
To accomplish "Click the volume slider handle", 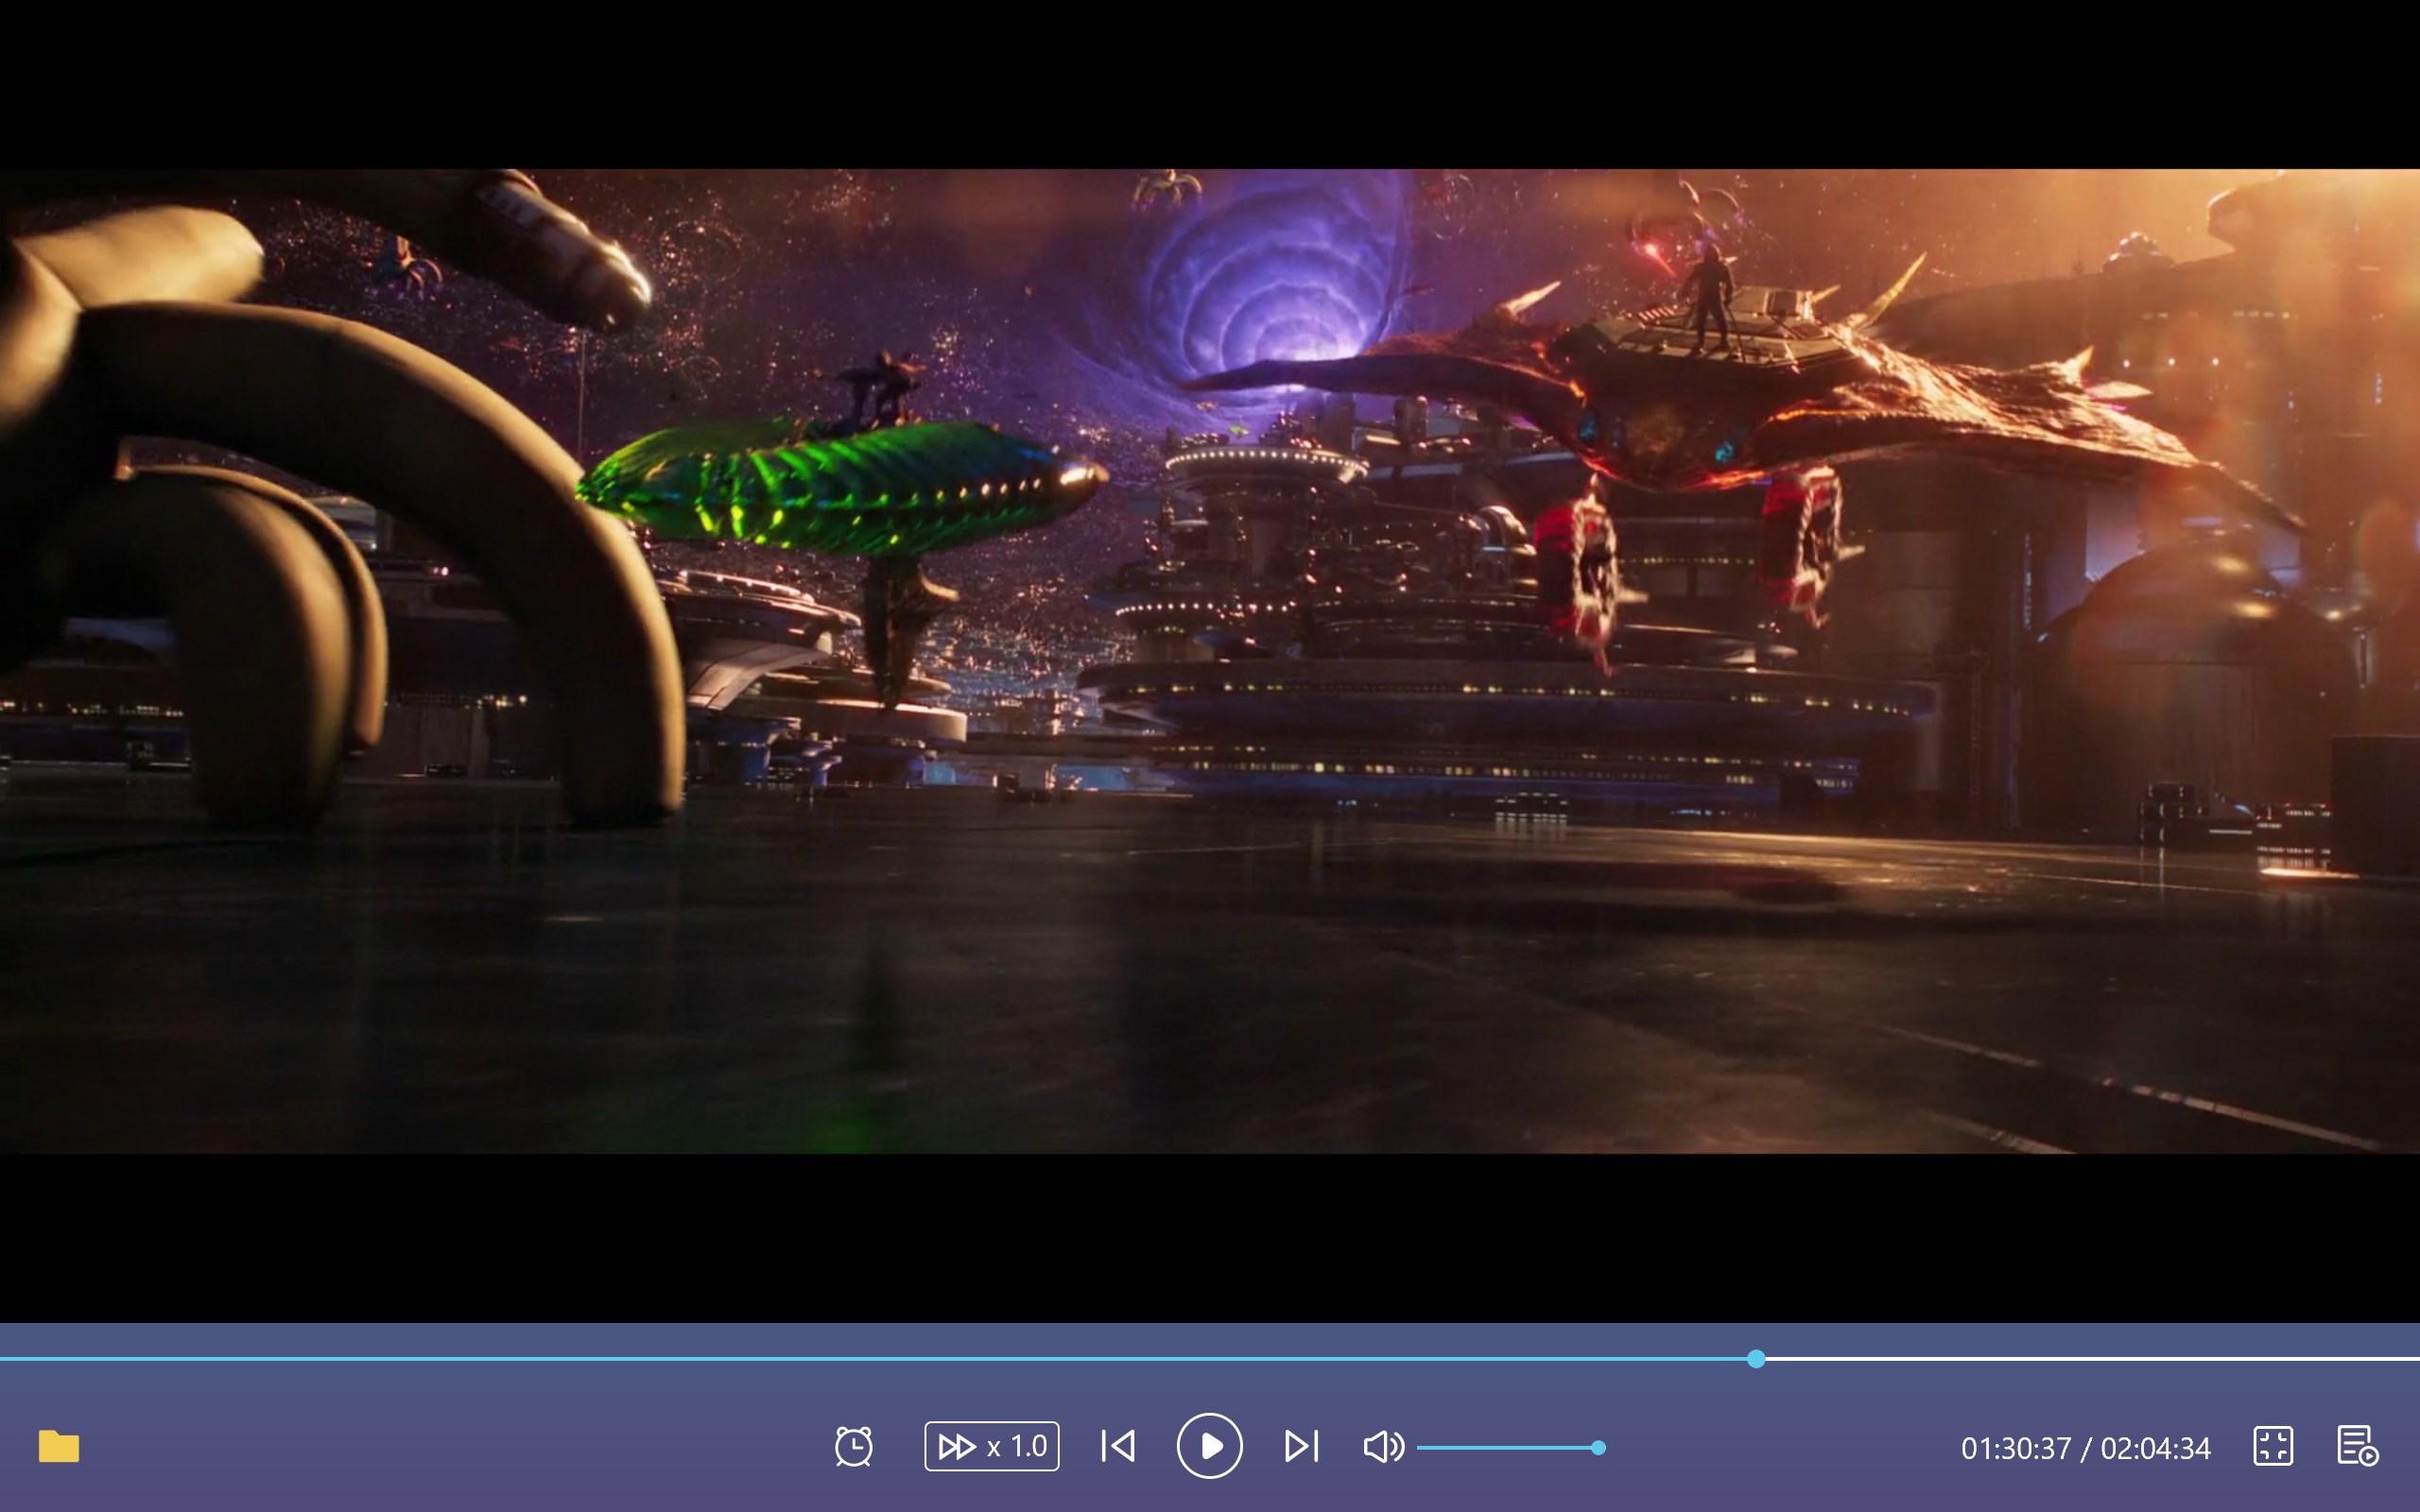I will 1598,1447.
